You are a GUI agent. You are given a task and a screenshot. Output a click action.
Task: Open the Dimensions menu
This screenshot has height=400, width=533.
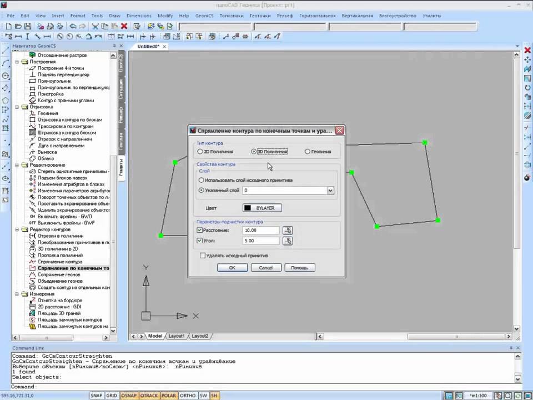tap(139, 16)
